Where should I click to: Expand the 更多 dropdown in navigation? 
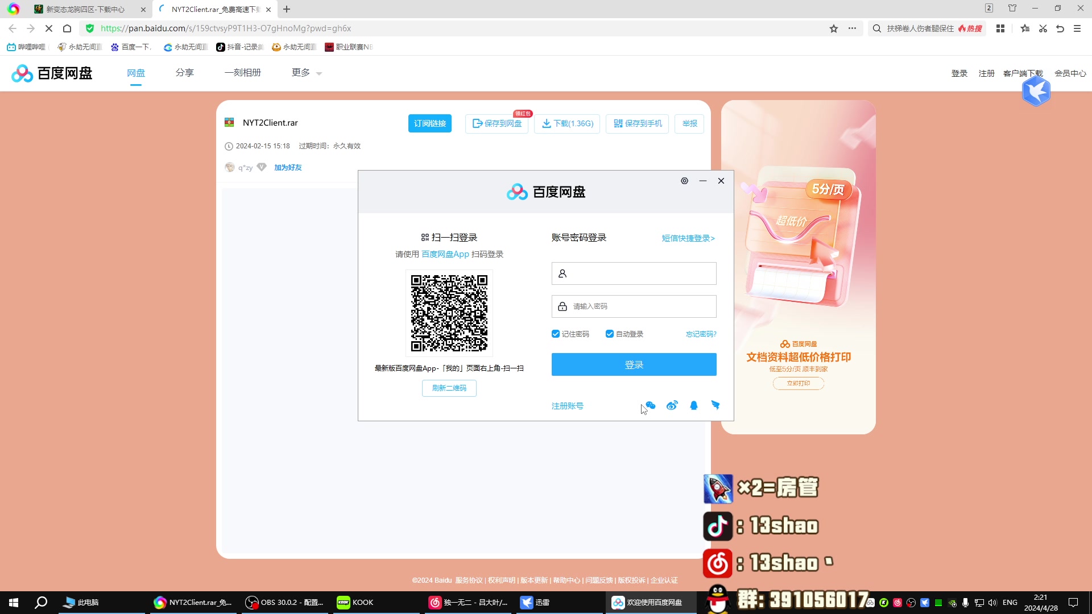pyautogui.click(x=307, y=73)
